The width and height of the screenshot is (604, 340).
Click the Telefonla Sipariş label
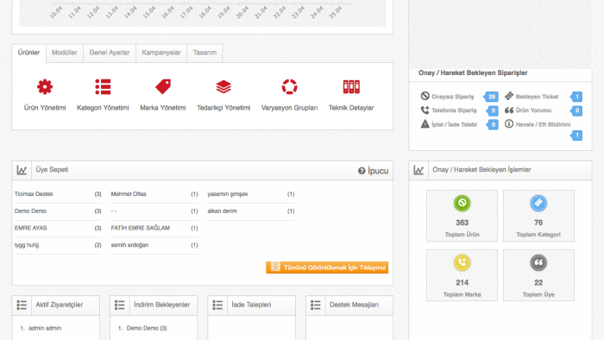(454, 110)
